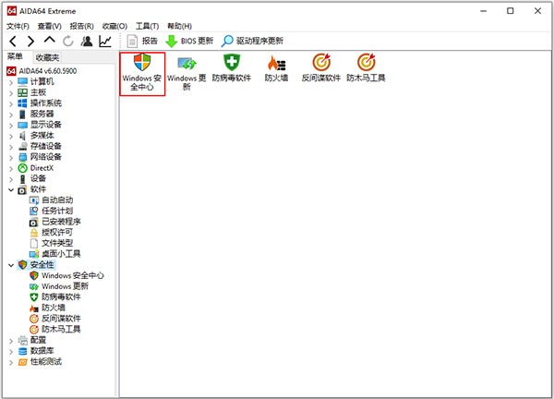
Task: Expand the 数据库 tree node
Action: [11, 351]
